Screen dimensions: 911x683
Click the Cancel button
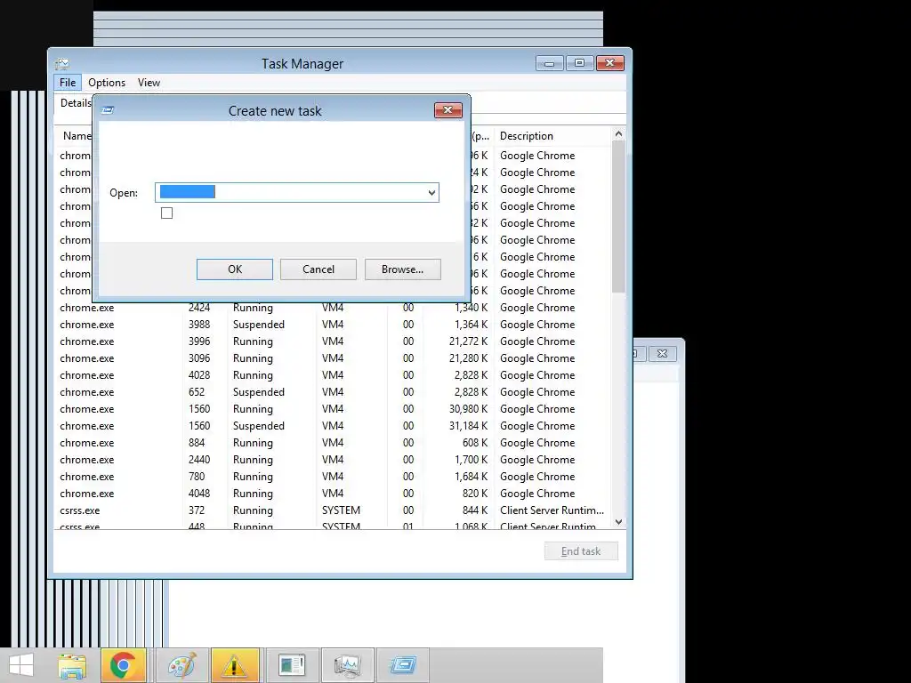click(318, 269)
